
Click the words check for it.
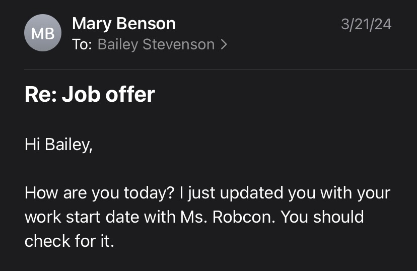[69, 241]
